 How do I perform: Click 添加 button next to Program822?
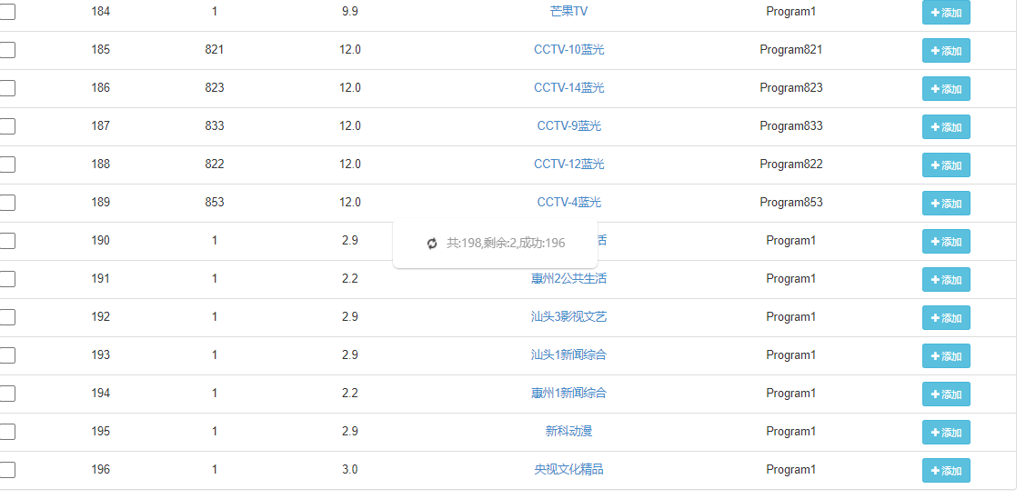pyautogui.click(x=946, y=165)
